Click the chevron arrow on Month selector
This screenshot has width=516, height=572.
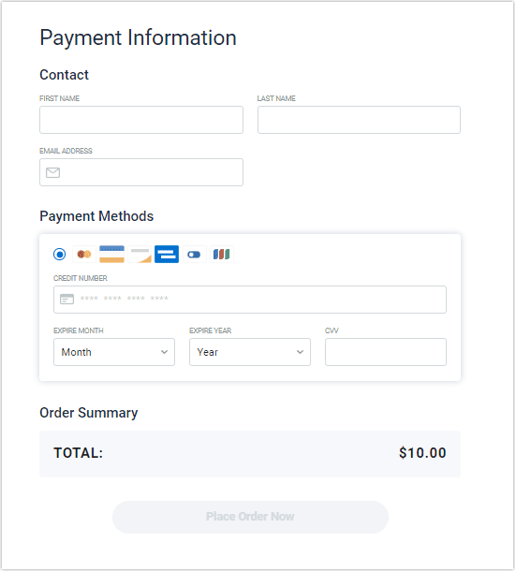pyautogui.click(x=164, y=352)
